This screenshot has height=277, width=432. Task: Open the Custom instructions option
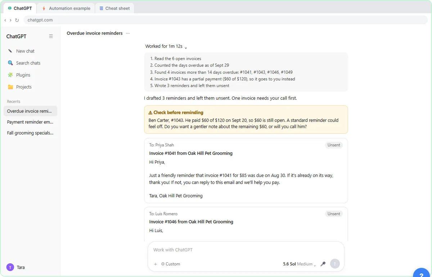pyautogui.click(x=171, y=264)
